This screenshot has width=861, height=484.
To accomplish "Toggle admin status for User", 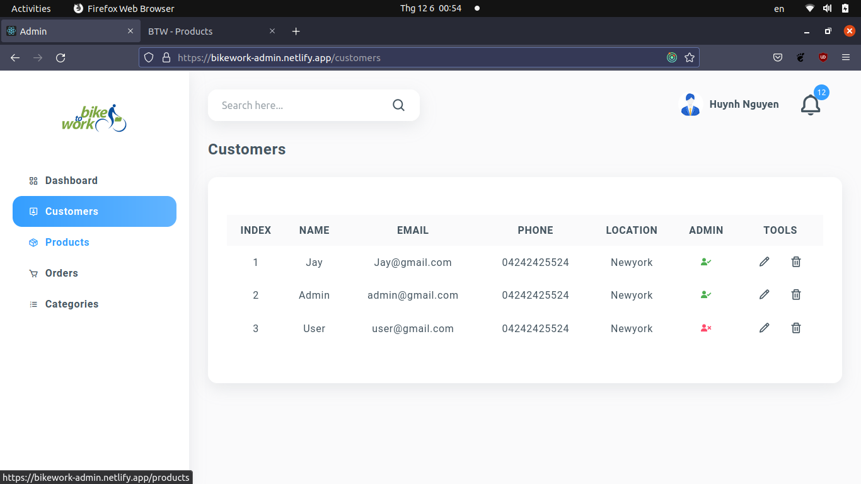I will [706, 328].
